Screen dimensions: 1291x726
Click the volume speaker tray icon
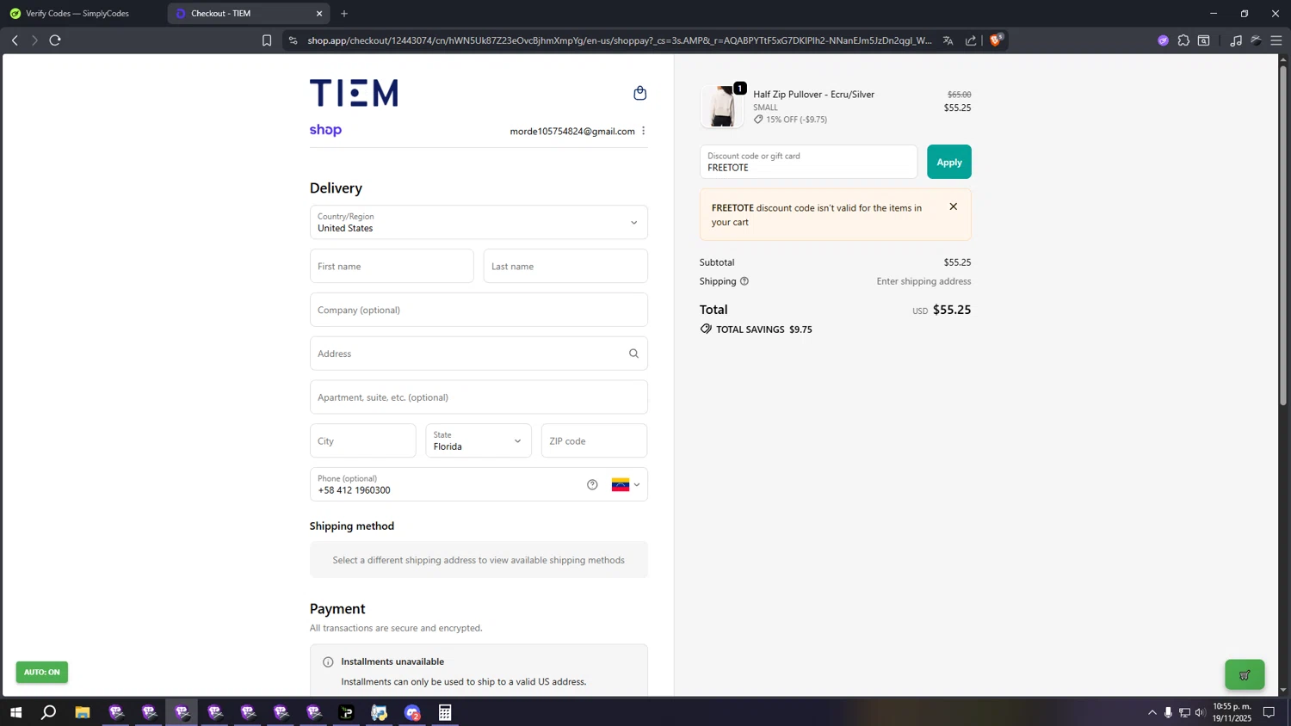(x=1200, y=712)
